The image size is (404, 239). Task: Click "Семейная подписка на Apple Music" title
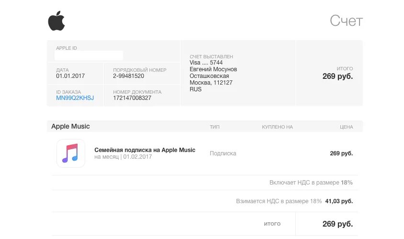[145, 150]
